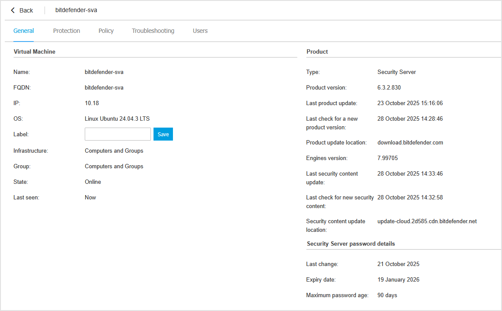Screen dimensions: 502x311
Task: Navigate back using the Back chevron icon
Action: click(13, 10)
